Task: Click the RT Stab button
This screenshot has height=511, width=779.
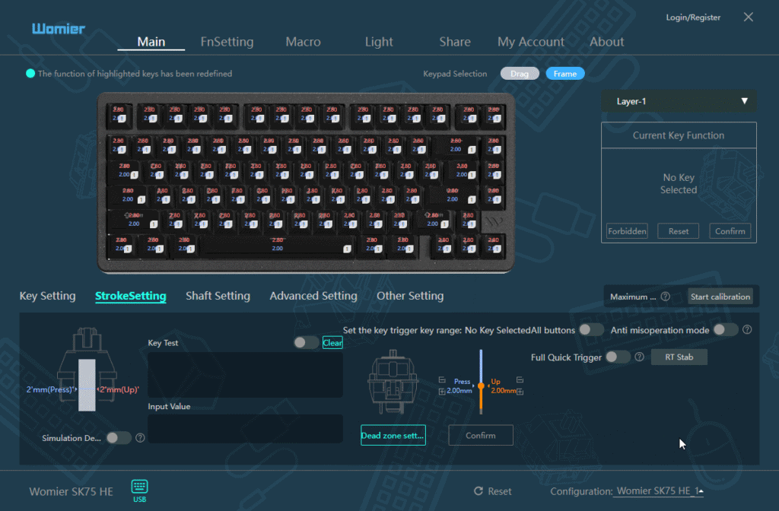Action: 679,357
